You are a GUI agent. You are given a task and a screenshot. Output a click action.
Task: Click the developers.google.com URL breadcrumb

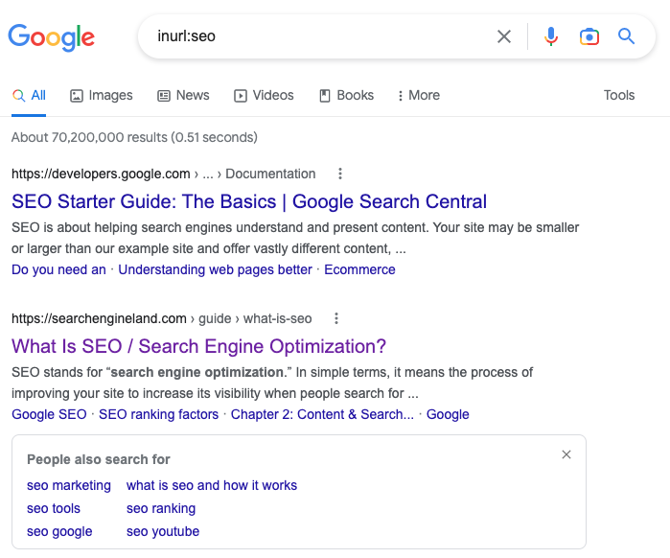pyautogui.click(x=163, y=174)
